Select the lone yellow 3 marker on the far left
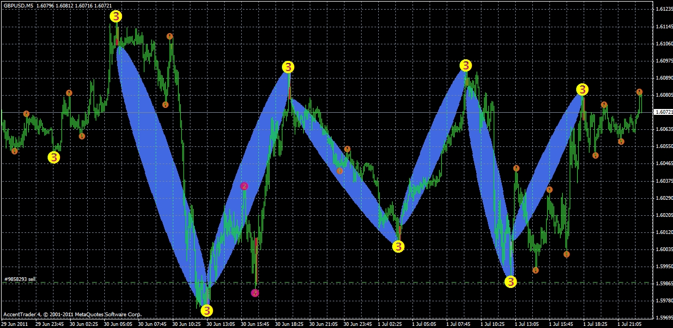Image resolution: width=673 pixels, height=328 pixels. point(53,158)
